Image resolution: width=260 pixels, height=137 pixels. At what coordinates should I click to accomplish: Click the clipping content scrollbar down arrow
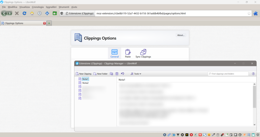254,125
